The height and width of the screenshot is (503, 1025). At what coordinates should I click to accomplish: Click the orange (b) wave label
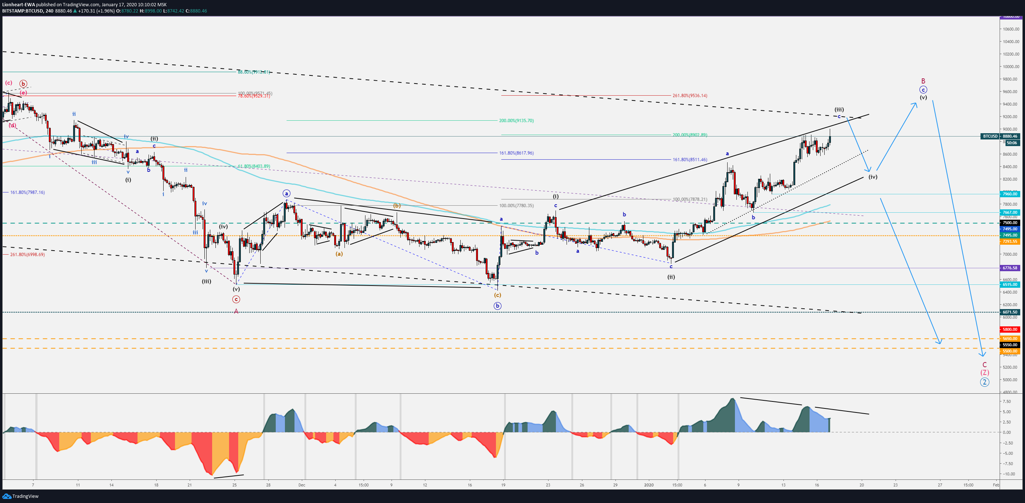[397, 206]
